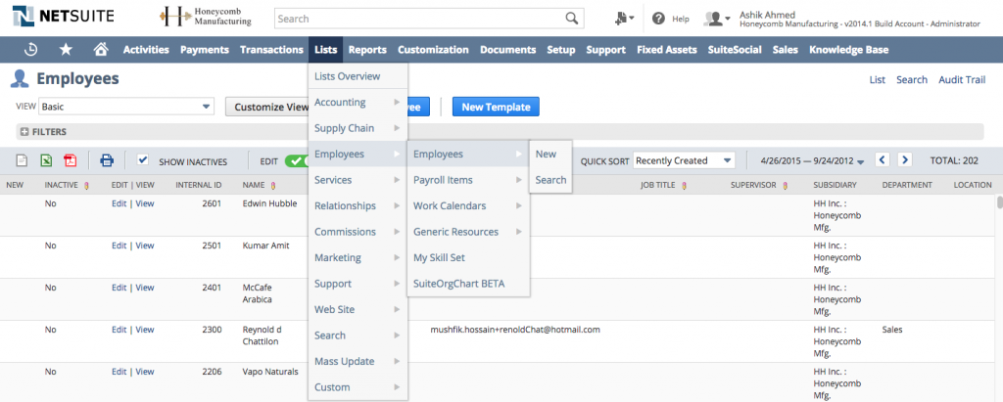1003x402 pixels.
Task: Edit the Edwin Hubble employee record
Action: pos(119,203)
